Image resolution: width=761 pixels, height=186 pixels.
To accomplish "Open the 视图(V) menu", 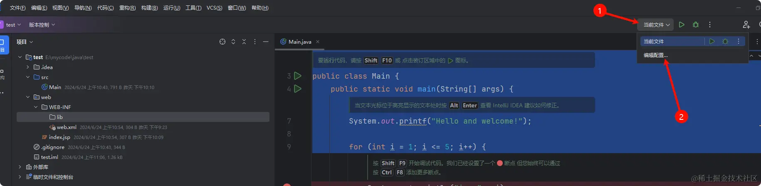I will 61,8.
